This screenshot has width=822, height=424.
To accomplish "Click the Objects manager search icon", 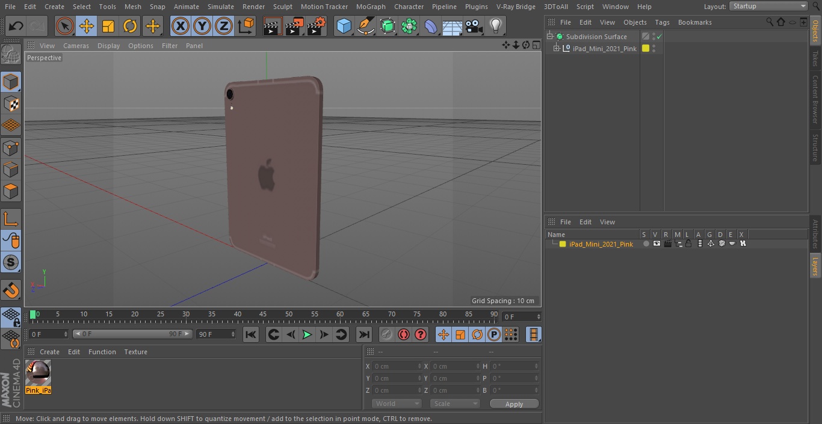I will [x=770, y=22].
